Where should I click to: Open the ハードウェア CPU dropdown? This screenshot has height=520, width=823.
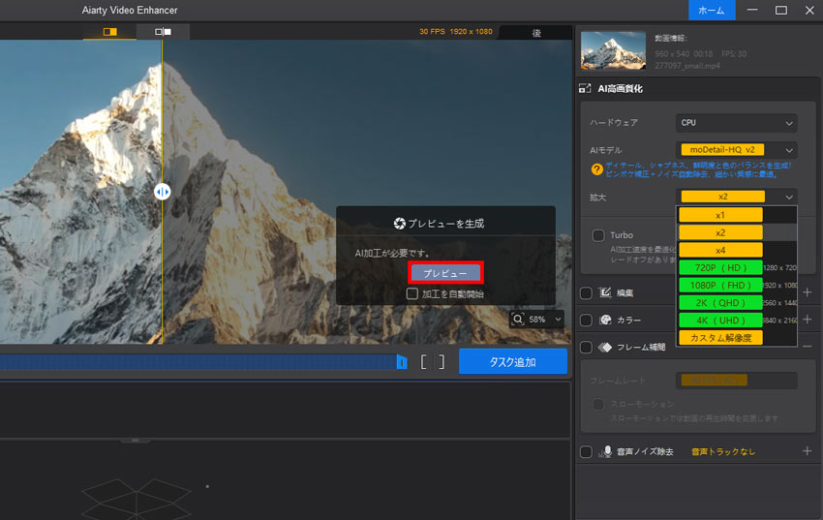[x=736, y=123]
